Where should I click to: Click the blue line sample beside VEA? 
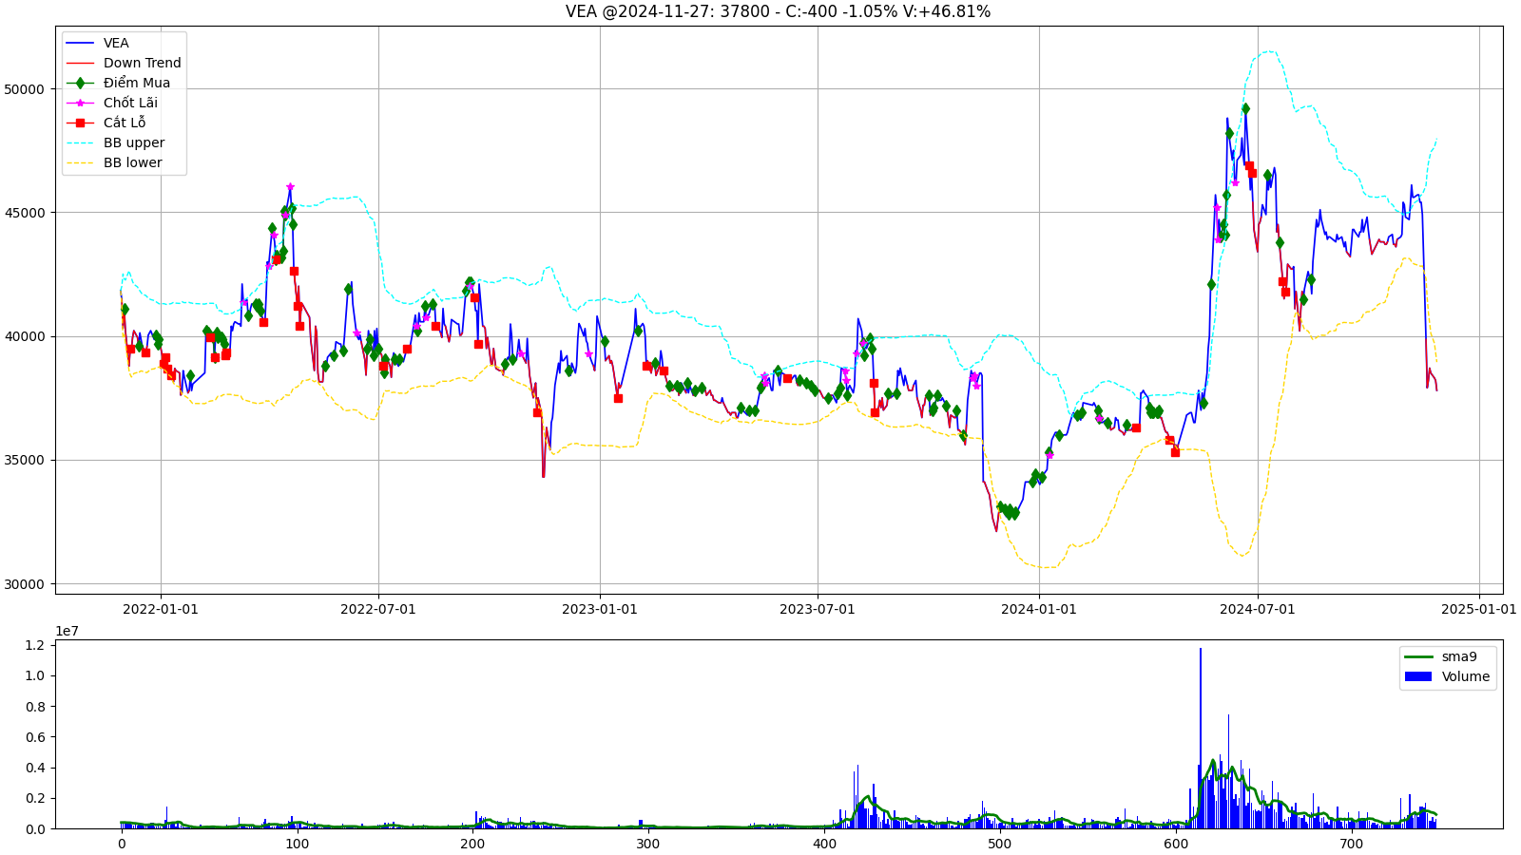point(81,43)
